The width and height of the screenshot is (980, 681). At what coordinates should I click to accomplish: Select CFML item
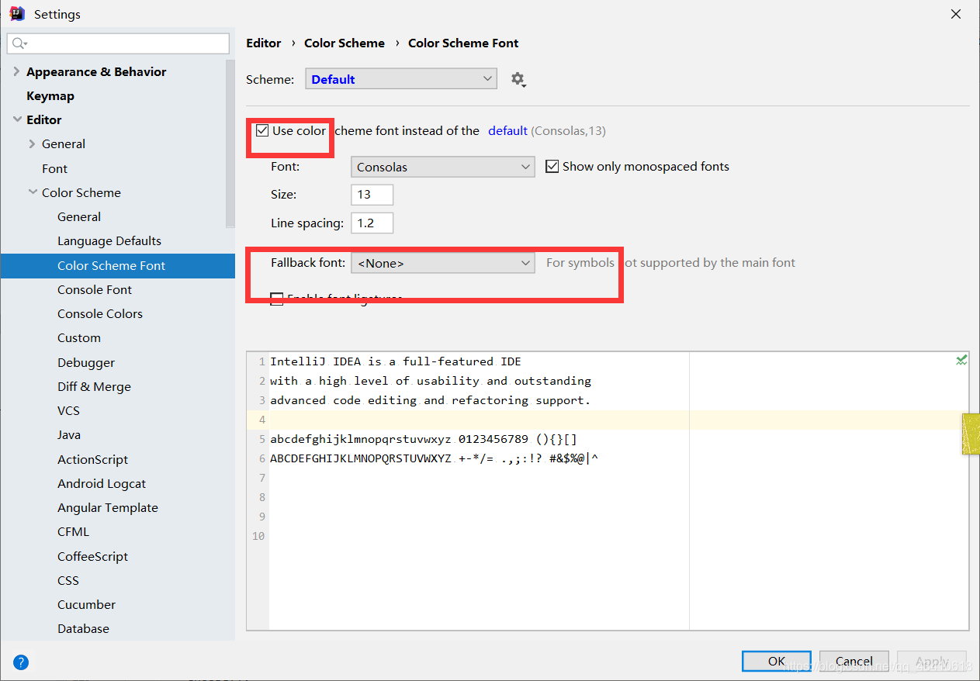point(73,531)
